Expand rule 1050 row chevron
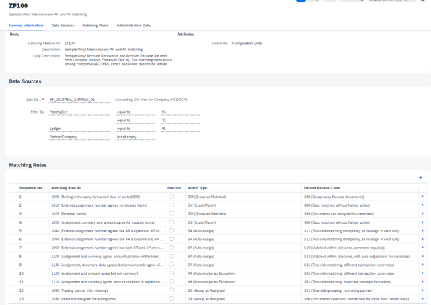The image size is (431, 305). tap(422, 239)
